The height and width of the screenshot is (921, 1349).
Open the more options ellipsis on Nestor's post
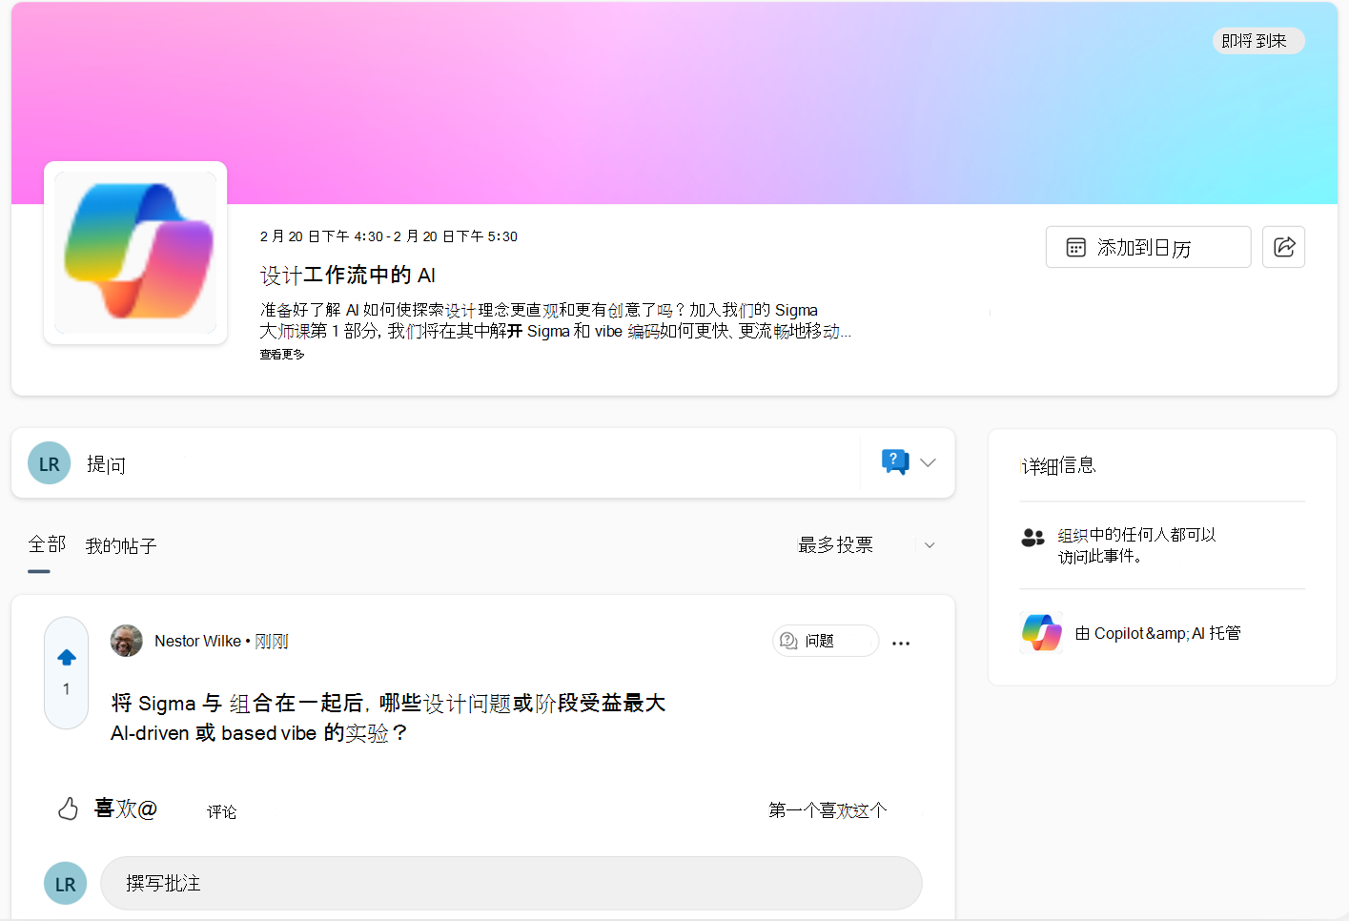901,643
